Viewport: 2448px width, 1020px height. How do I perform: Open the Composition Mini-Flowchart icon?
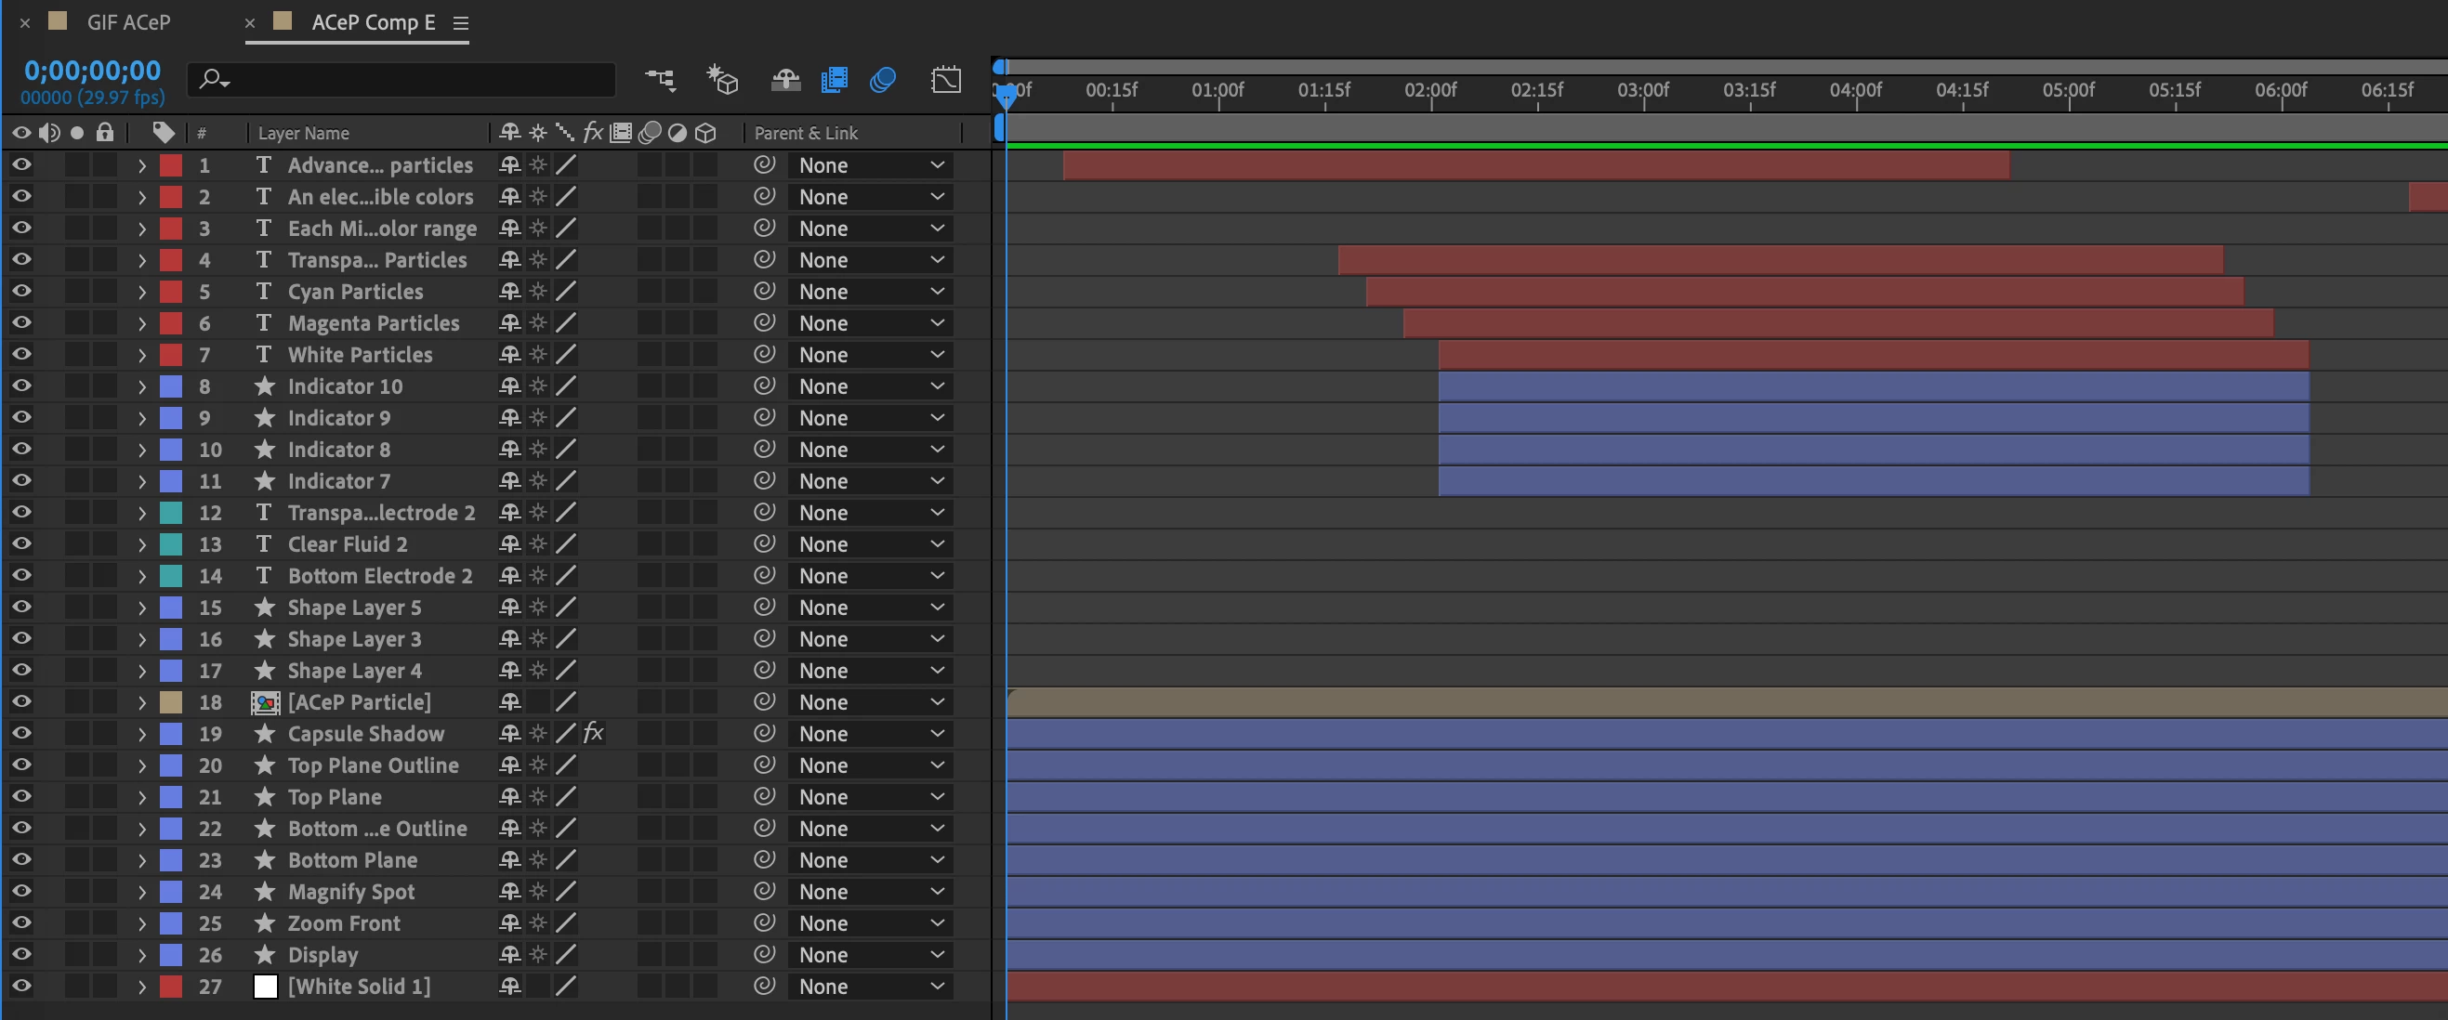(660, 80)
